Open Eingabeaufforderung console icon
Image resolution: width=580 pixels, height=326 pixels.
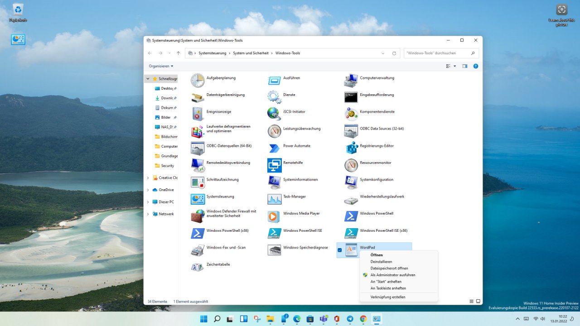click(x=351, y=97)
